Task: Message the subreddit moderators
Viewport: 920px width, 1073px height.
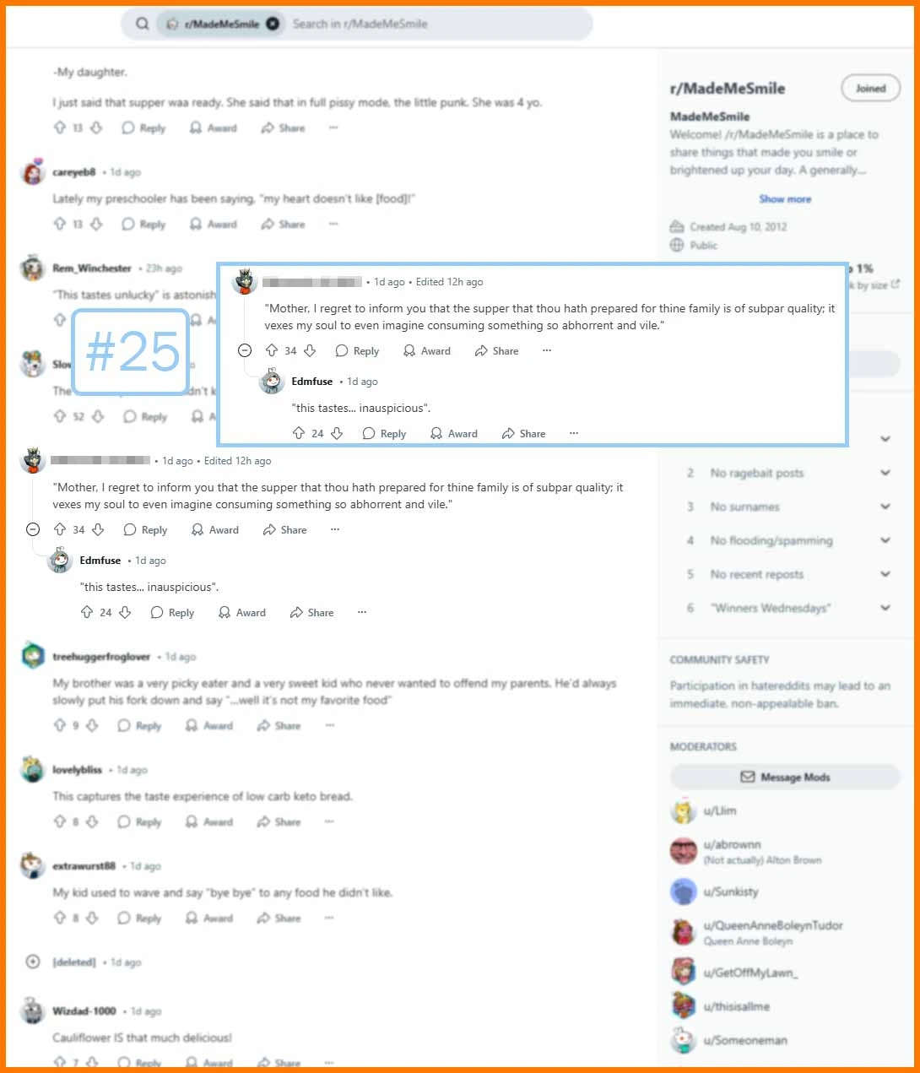Action: (785, 777)
